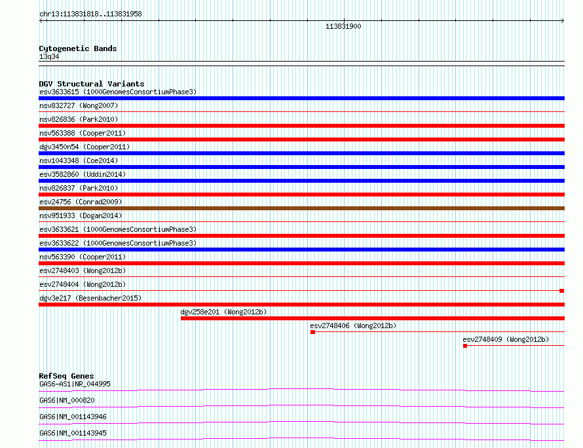Select variant nsv563390 (Cooper2011) label
The height and width of the screenshot is (448, 583).
pos(83,257)
